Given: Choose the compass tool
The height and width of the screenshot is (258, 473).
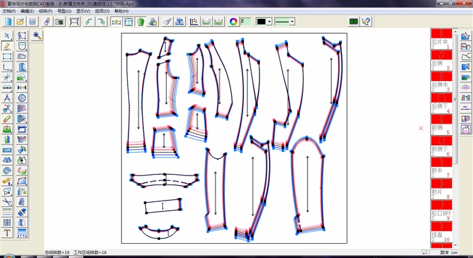Looking at the screenshot, I should point(7,98).
